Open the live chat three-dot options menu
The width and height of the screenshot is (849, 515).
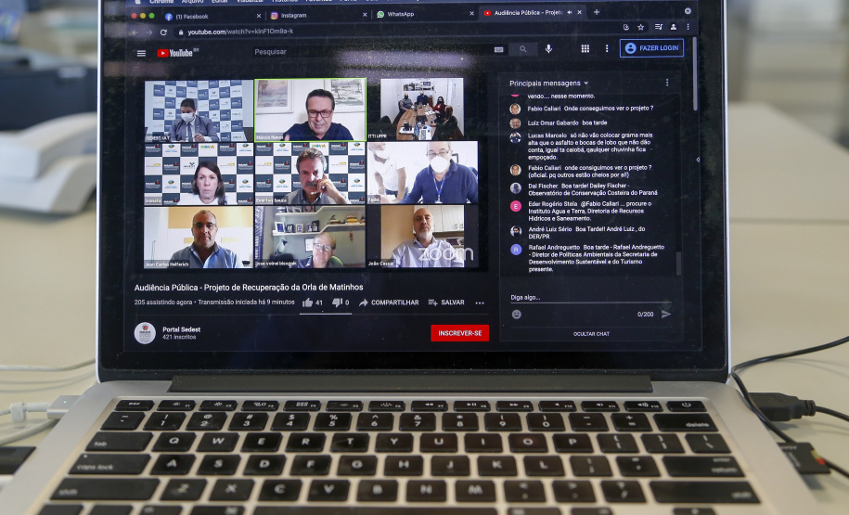[x=666, y=83]
